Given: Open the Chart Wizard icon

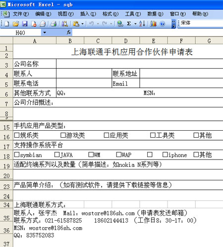Looking at the screenshot, I should tap(153, 24).
